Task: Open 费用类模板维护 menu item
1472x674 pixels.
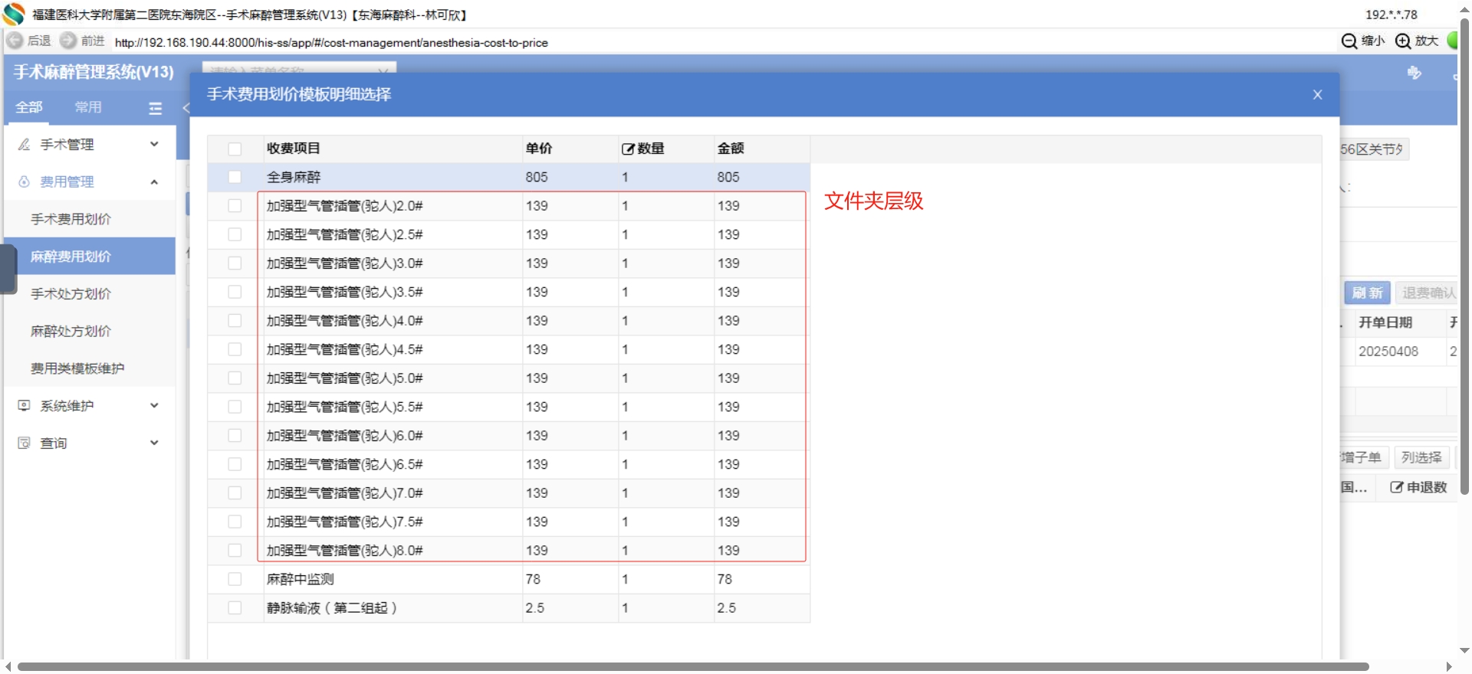Action: 90,368
